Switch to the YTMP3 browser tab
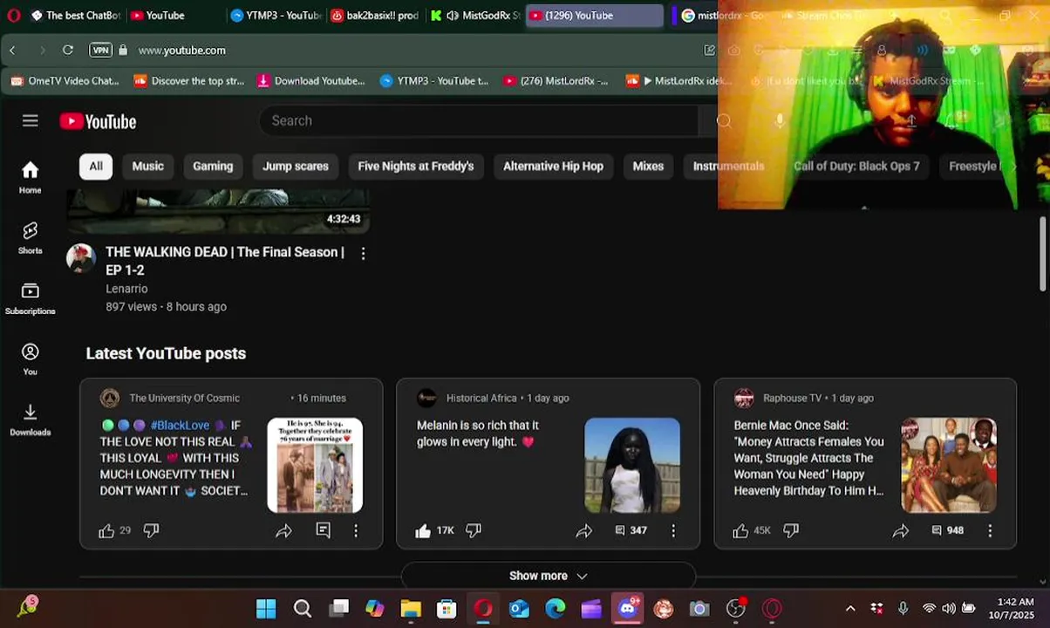The width and height of the screenshot is (1050, 628). pos(276,15)
